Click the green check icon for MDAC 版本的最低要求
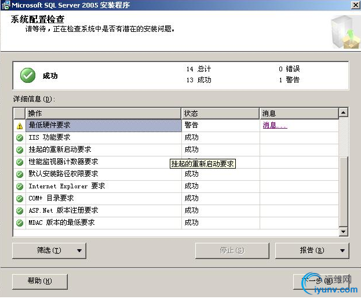Screen dimensions: 361x299 click(x=20, y=223)
